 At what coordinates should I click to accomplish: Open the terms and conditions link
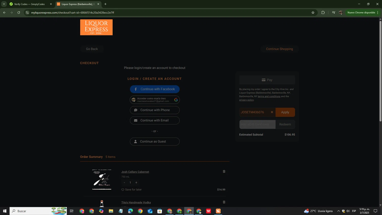269,96
